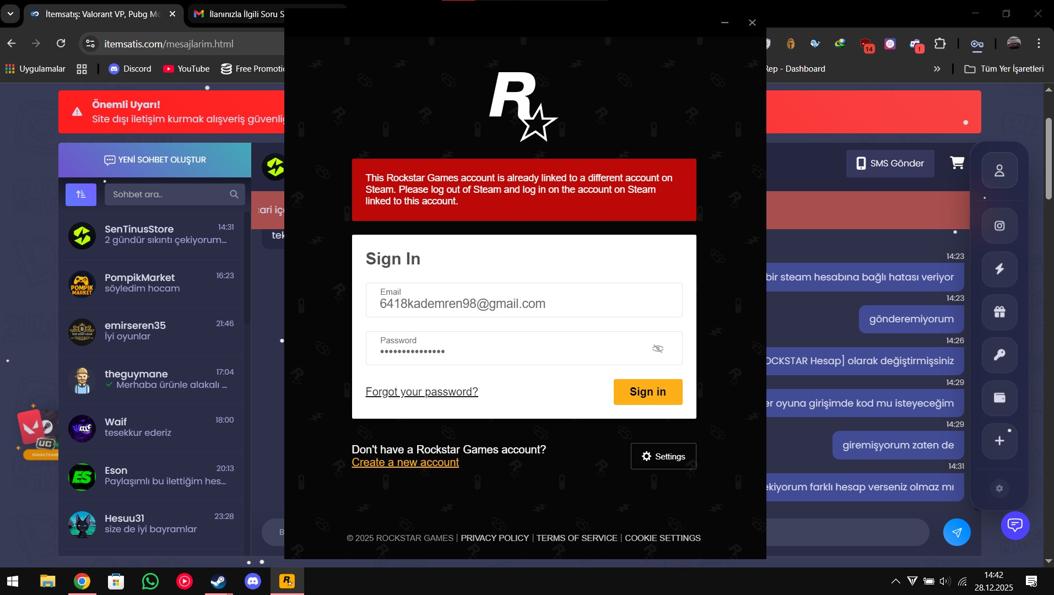The width and height of the screenshot is (1054, 595).
Task: View site information icon in address bar
Action: 90,44
